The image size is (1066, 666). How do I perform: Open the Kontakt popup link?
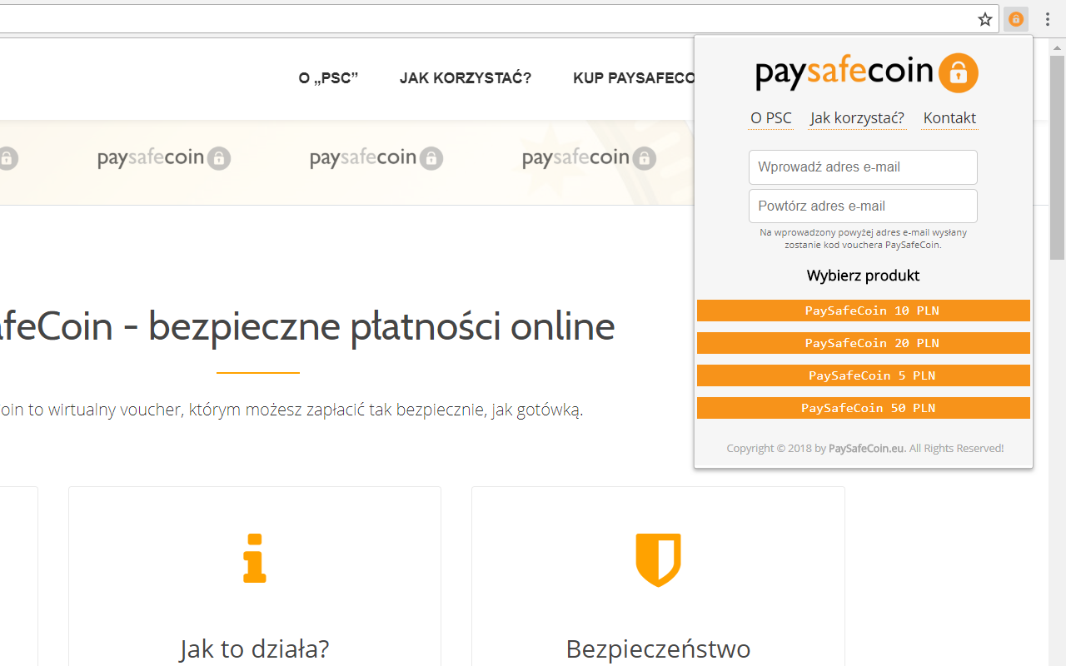(949, 118)
